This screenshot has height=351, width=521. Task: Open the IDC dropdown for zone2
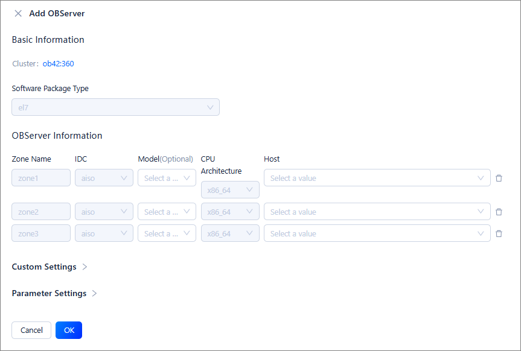point(104,212)
